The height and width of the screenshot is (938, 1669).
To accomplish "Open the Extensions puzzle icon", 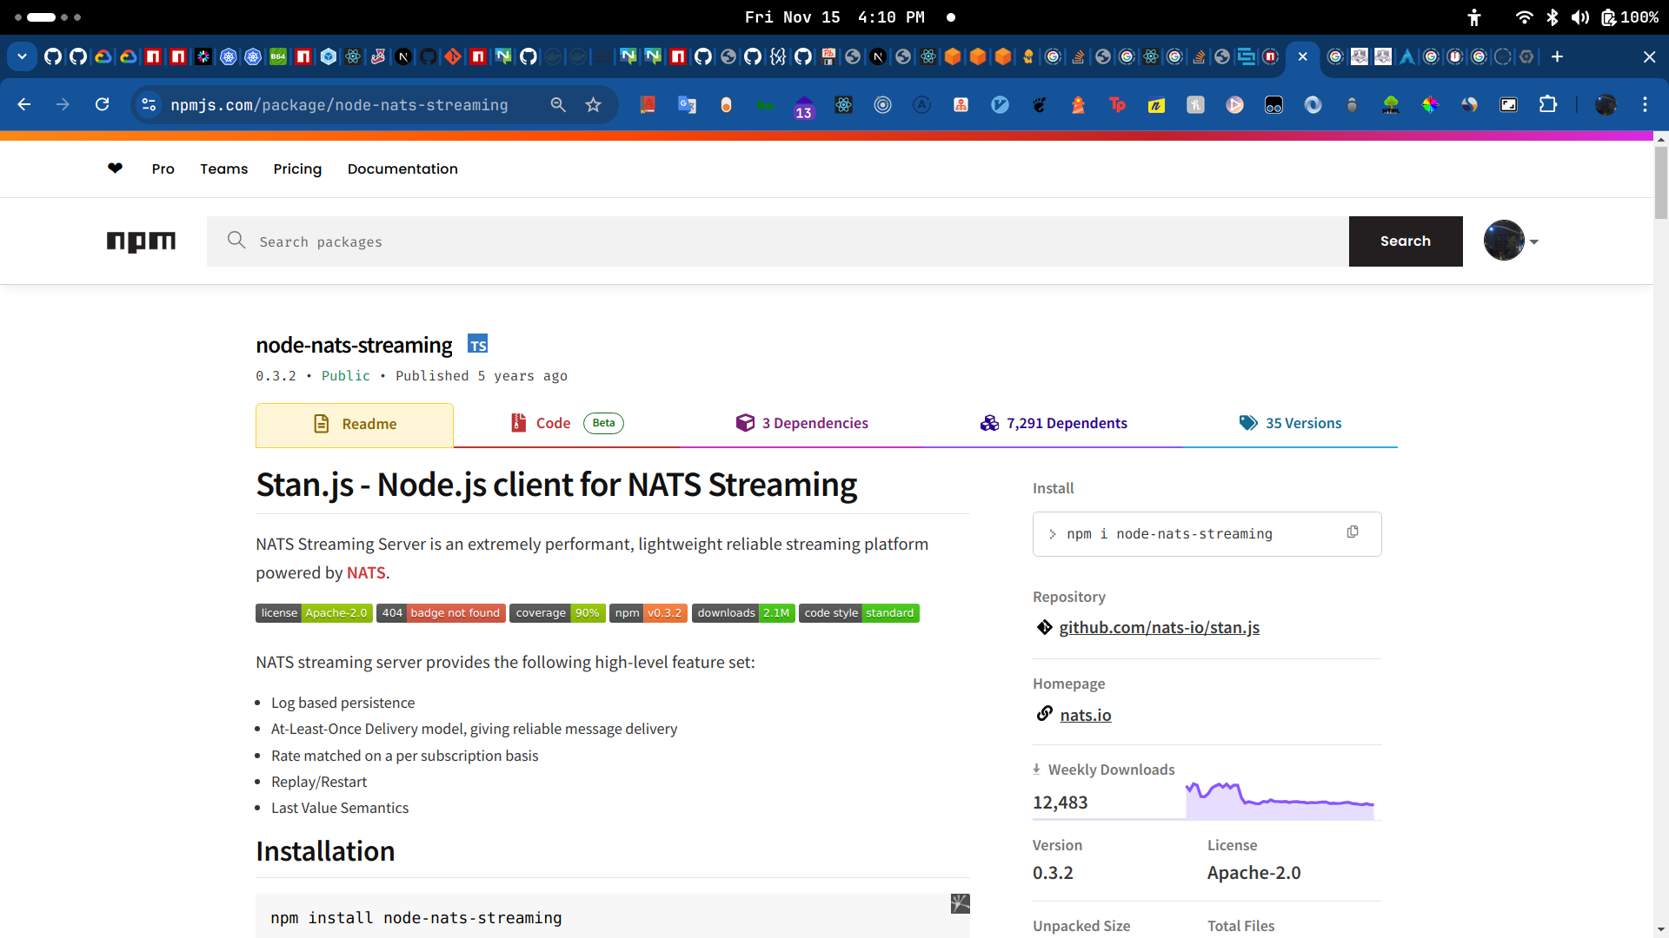I will click(x=1548, y=104).
